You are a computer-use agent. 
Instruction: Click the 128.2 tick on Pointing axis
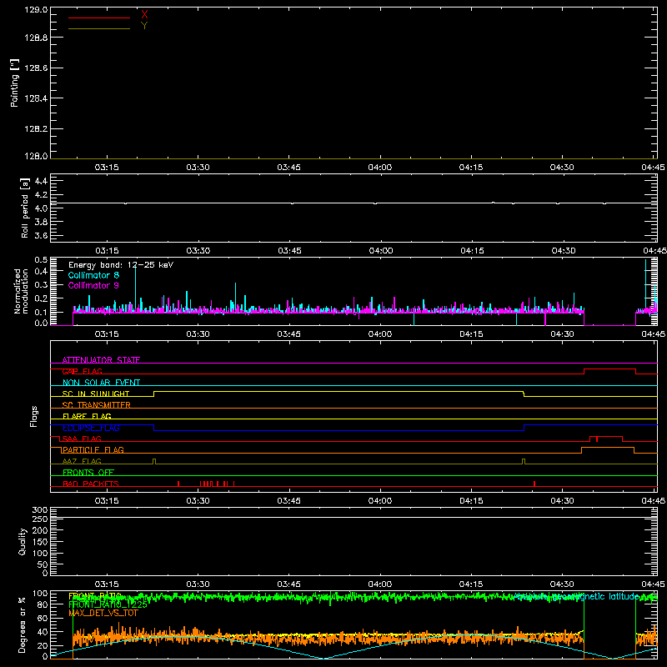(36, 129)
